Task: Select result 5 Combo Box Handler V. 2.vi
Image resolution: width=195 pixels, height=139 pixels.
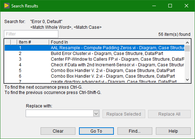Action: click(x=95, y=71)
